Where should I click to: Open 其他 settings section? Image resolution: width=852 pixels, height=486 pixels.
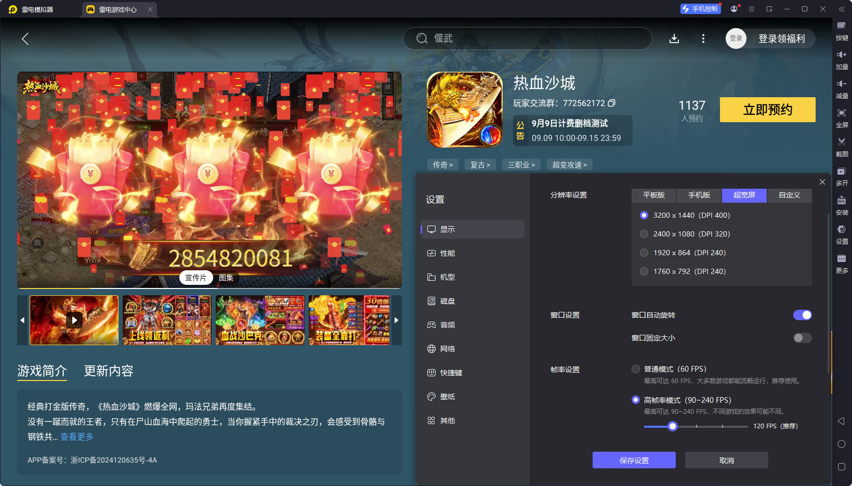473,421
